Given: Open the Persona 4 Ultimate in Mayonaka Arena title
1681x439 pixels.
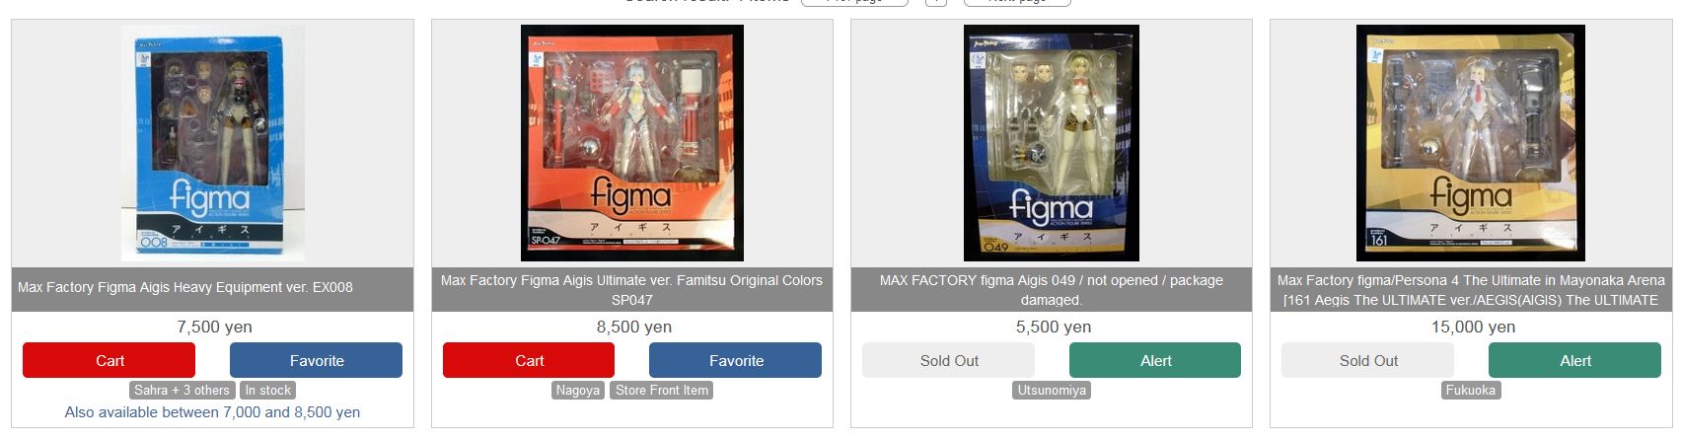Looking at the screenshot, I should 1471,289.
